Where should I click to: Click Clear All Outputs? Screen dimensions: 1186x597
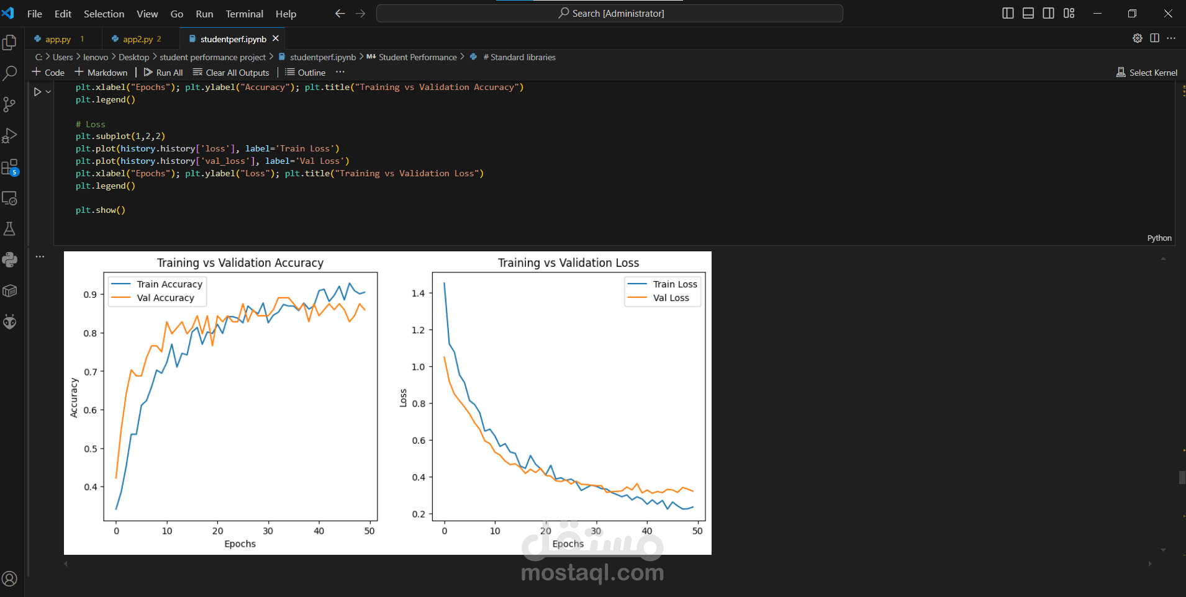pyautogui.click(x=231, y=73)
